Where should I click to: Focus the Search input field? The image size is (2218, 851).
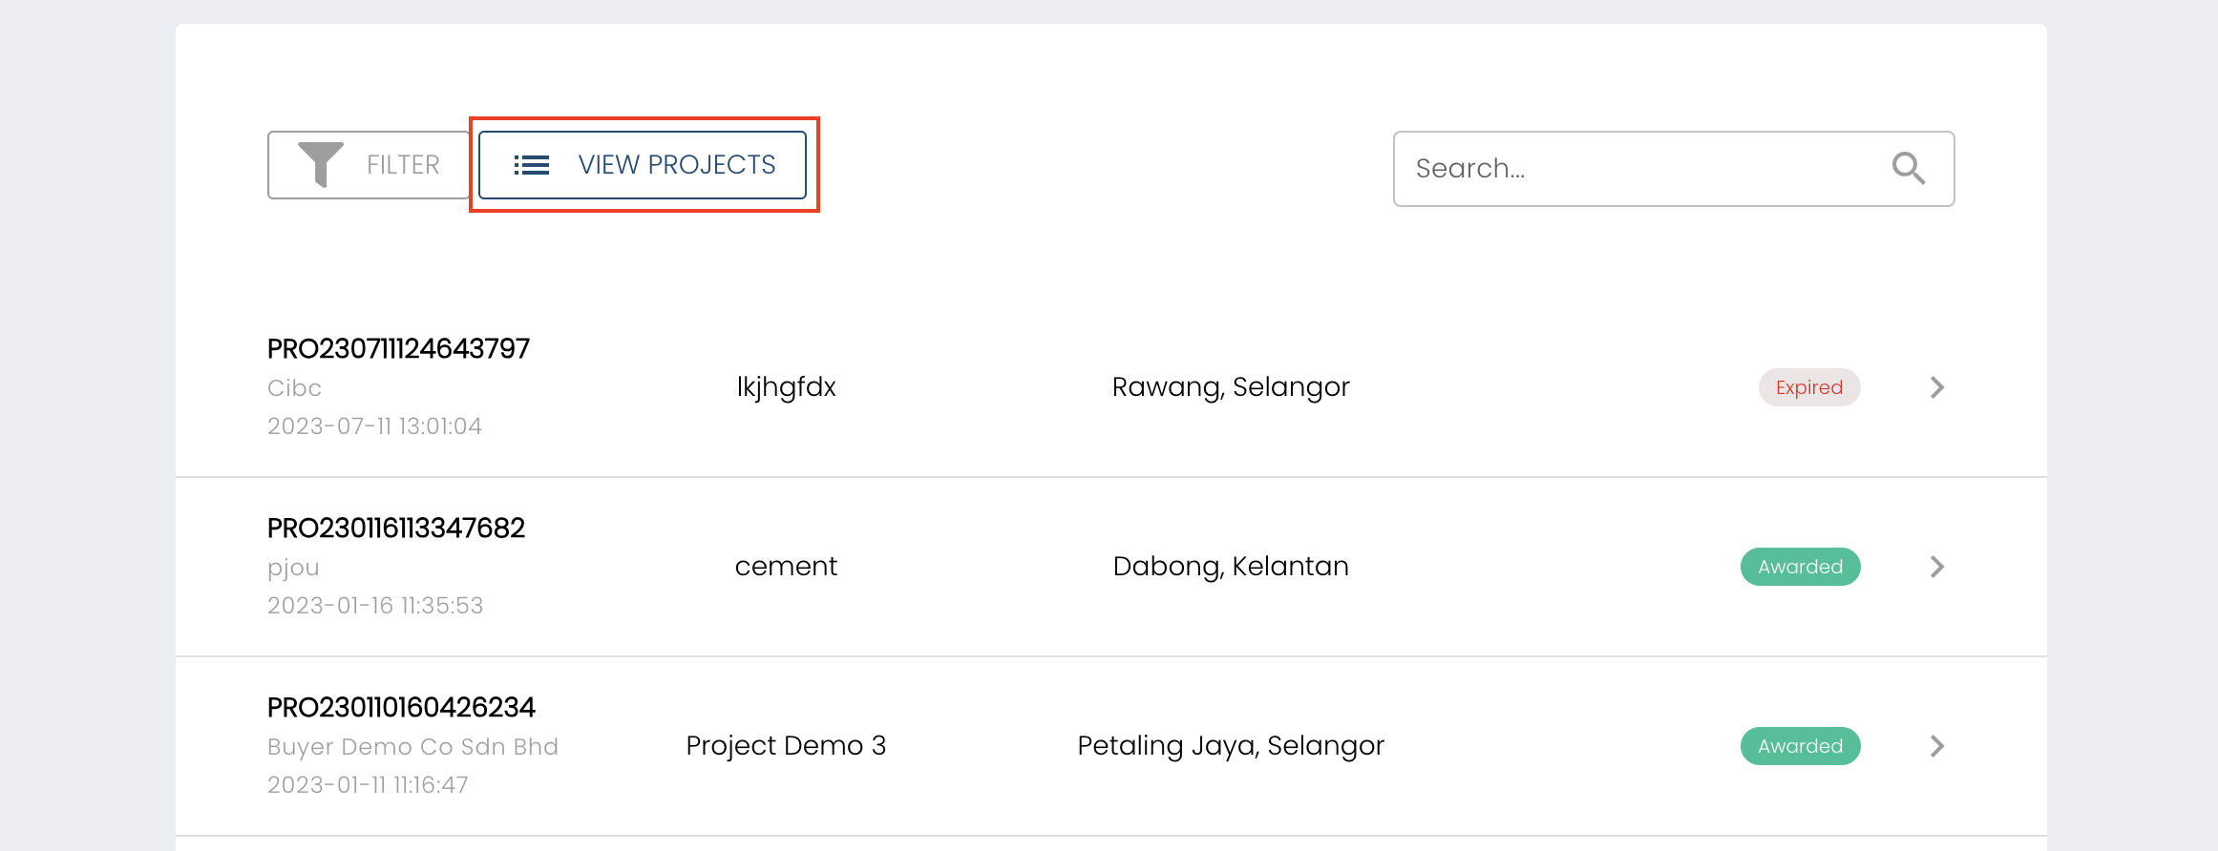click(1642, 168)
